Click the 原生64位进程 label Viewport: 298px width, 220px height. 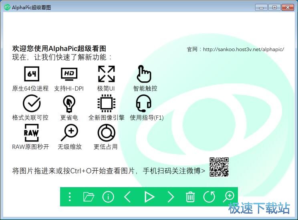coord(30,89)
